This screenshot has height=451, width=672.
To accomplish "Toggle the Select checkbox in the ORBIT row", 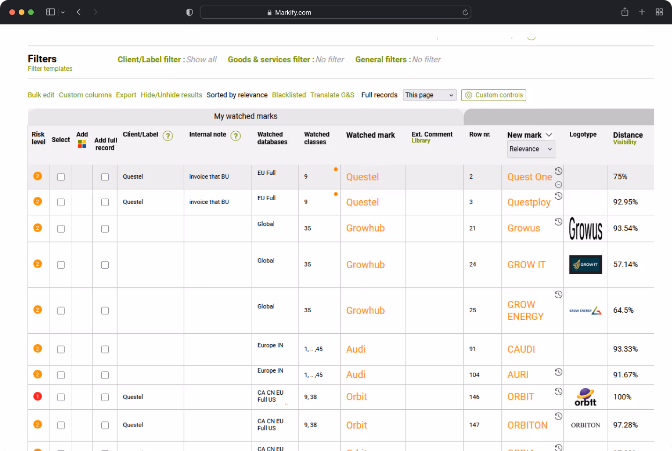I will 61,398.
